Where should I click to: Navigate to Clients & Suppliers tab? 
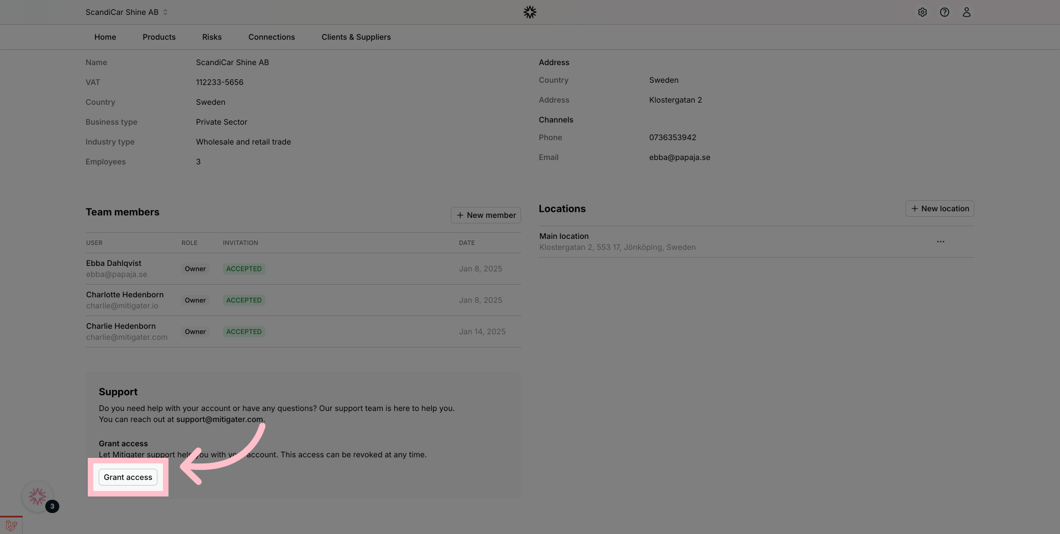pos(356,37)
